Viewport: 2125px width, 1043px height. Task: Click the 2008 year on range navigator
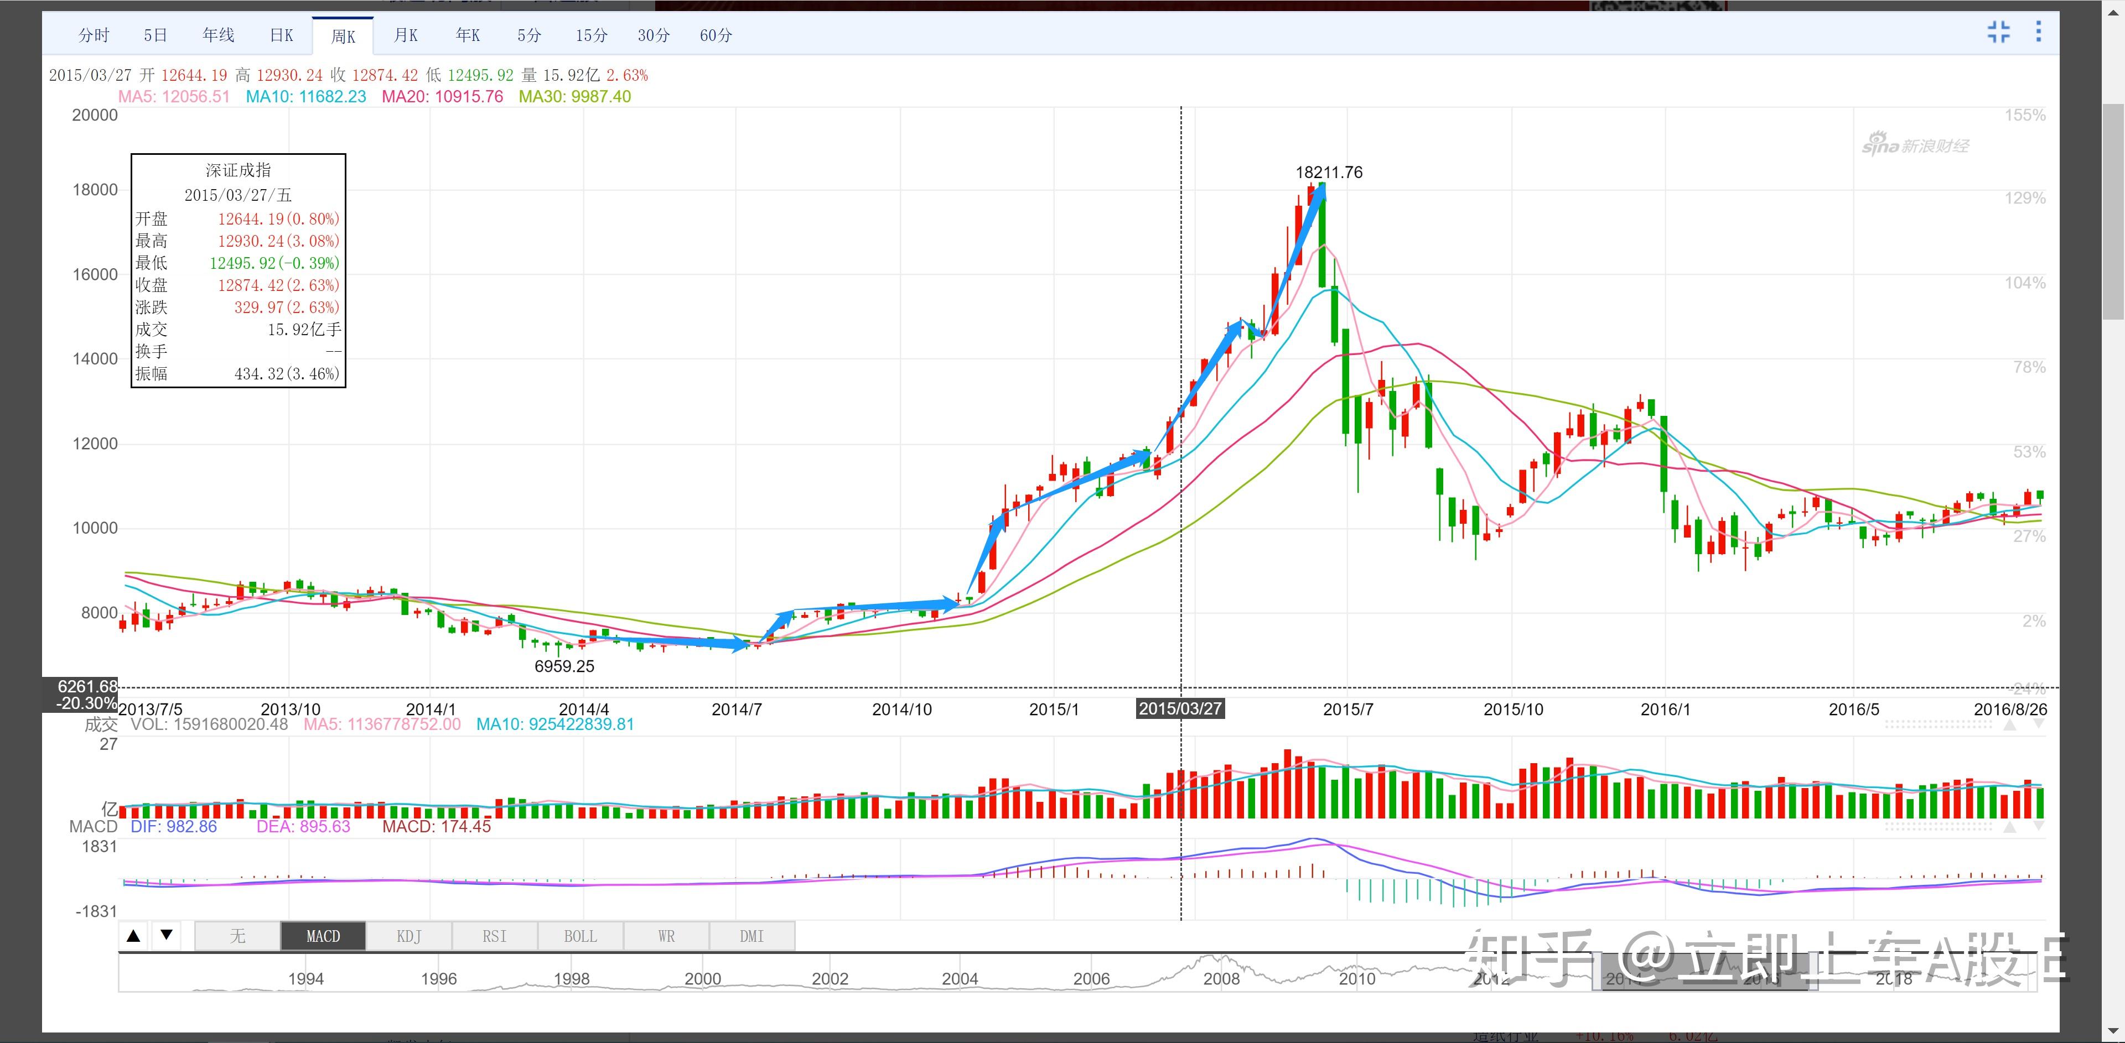(x=1221, y=979)
